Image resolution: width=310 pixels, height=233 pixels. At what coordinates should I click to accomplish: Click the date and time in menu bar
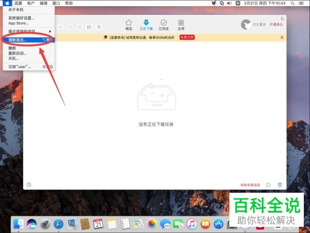[265, 3]
